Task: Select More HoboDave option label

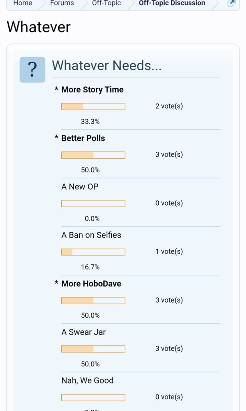Action: click(x=91, y=284)
